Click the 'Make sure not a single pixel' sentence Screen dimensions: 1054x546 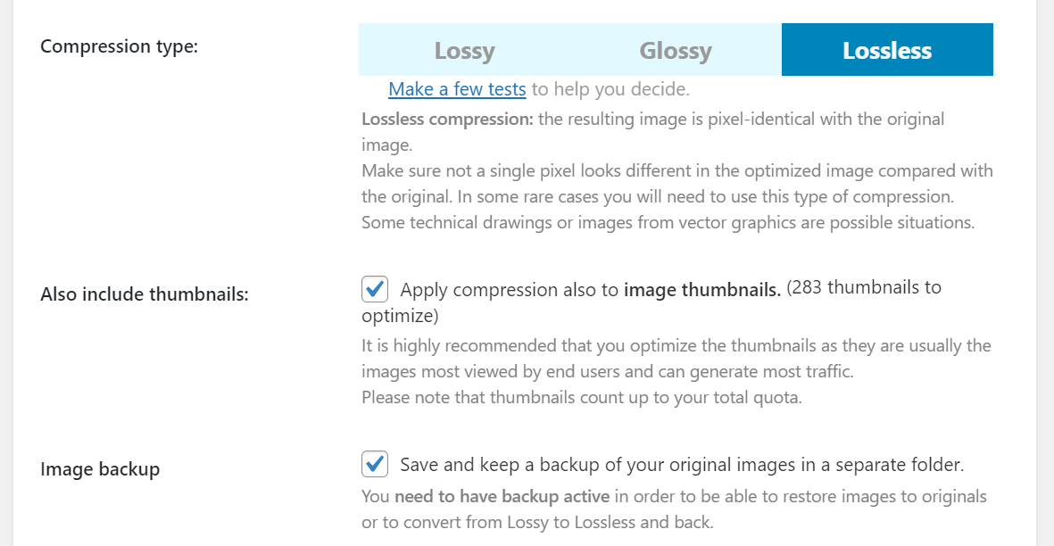pos(676,170)
